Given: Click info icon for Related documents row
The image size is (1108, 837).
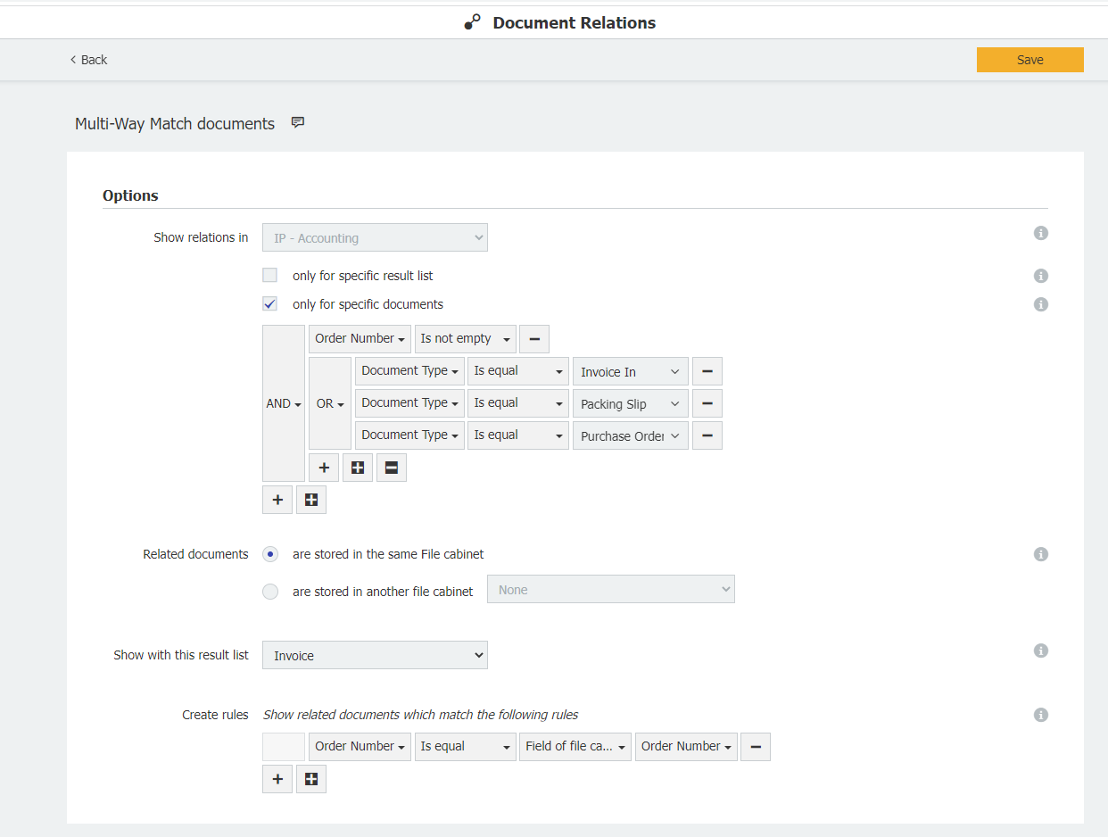Looking at the screenshot, I should coord(1040,554).
